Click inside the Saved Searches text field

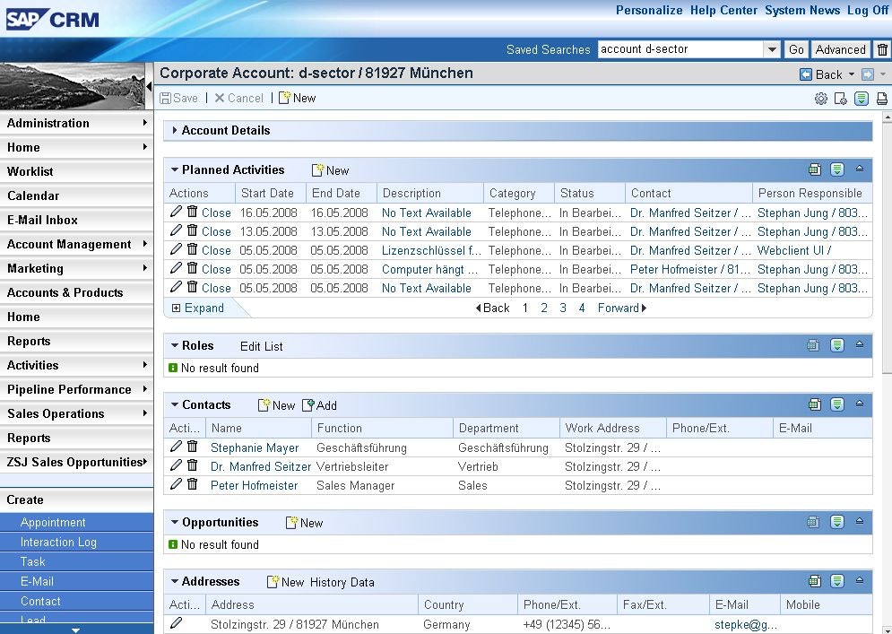tap(681, 49)
